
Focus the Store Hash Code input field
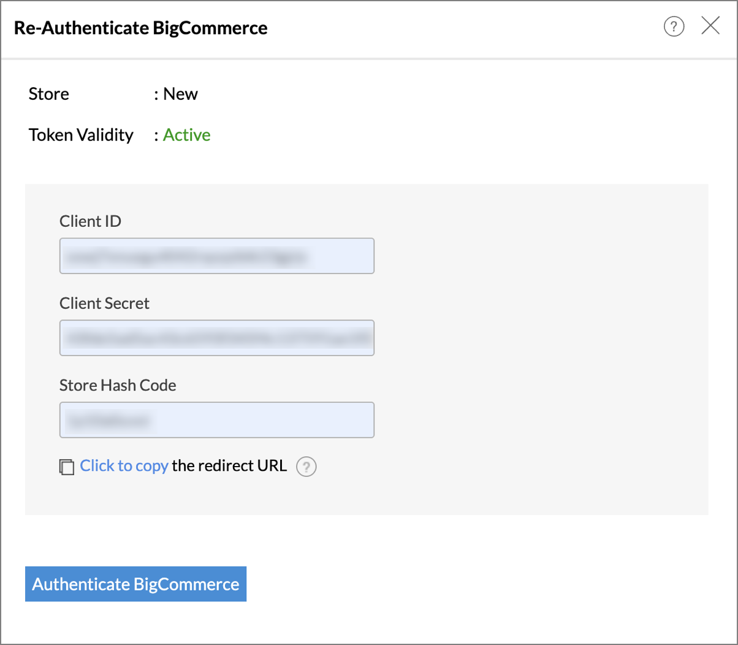[x=216, y=420]
